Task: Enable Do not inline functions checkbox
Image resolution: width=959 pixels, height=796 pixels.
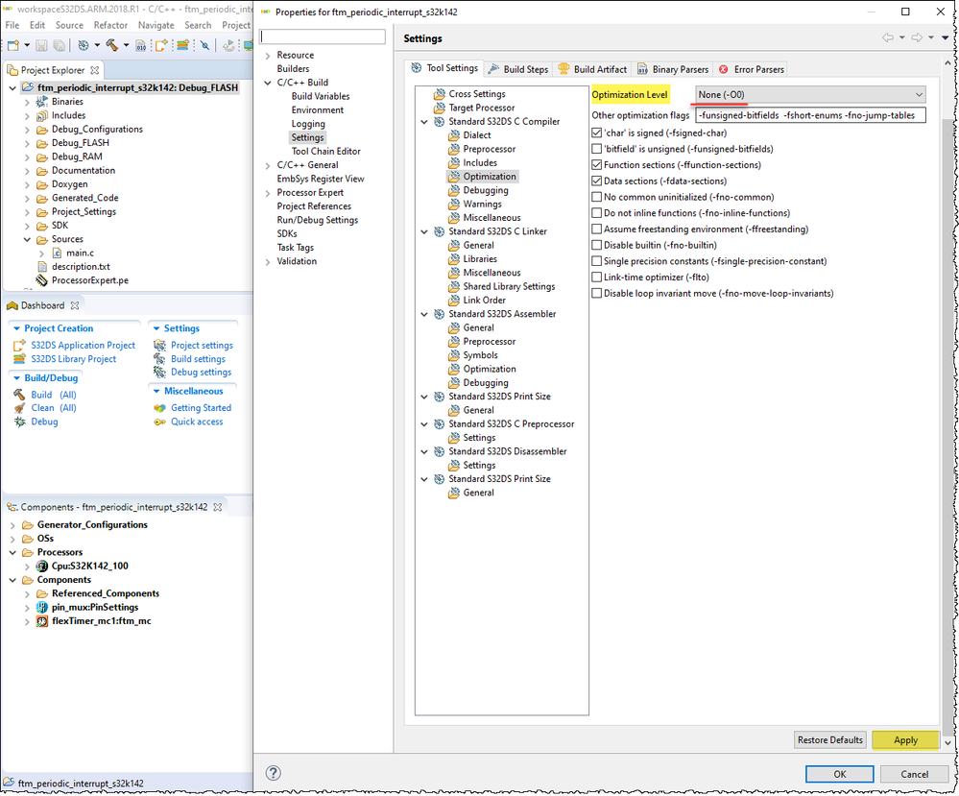Action: click(597, 213)
